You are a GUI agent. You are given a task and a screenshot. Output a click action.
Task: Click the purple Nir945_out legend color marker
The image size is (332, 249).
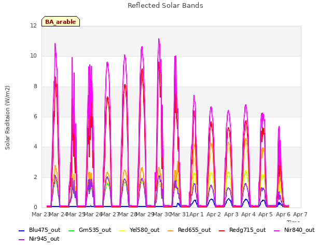22,240
